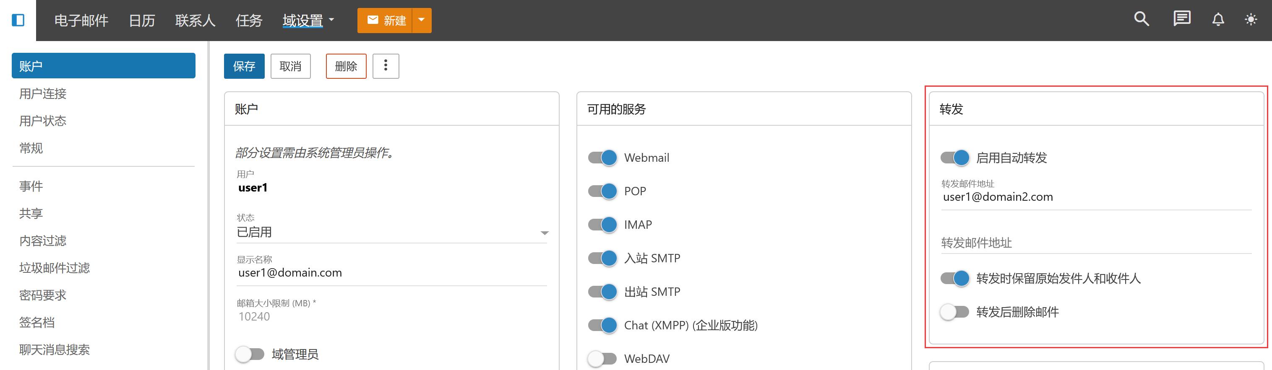The image size is (1272, 370).
Task: Enable the WebDAV toggle
Action: point(602,359)
